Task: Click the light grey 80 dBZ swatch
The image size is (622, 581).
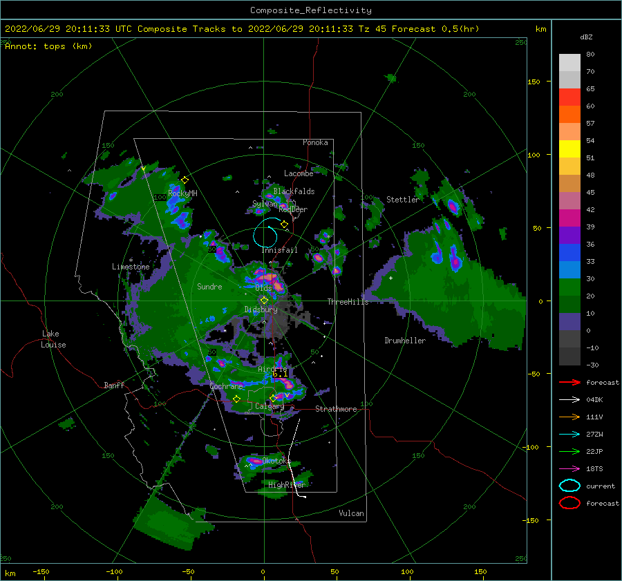Action: [569, 62]
